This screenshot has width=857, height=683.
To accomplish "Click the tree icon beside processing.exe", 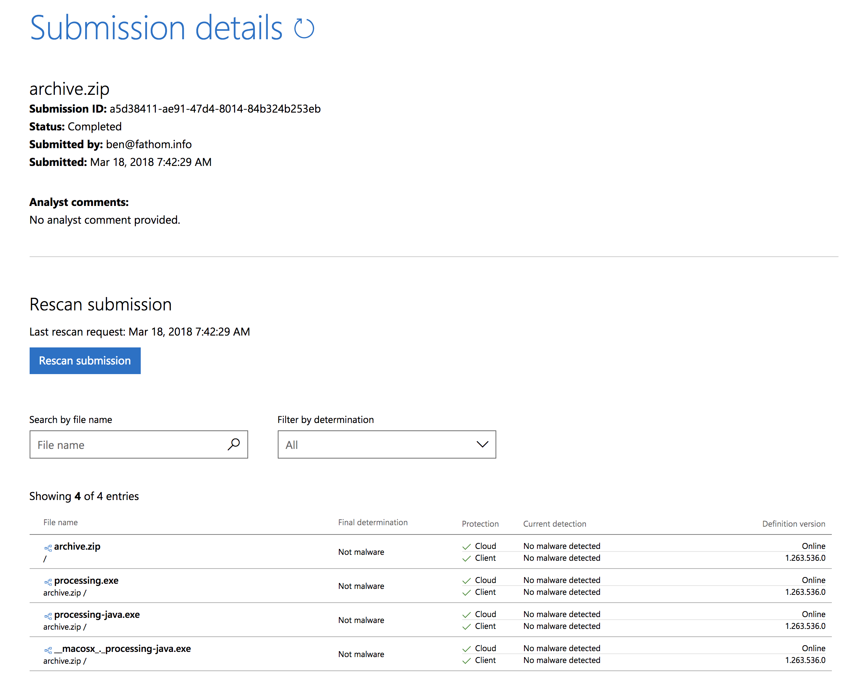I will [48, 582].
